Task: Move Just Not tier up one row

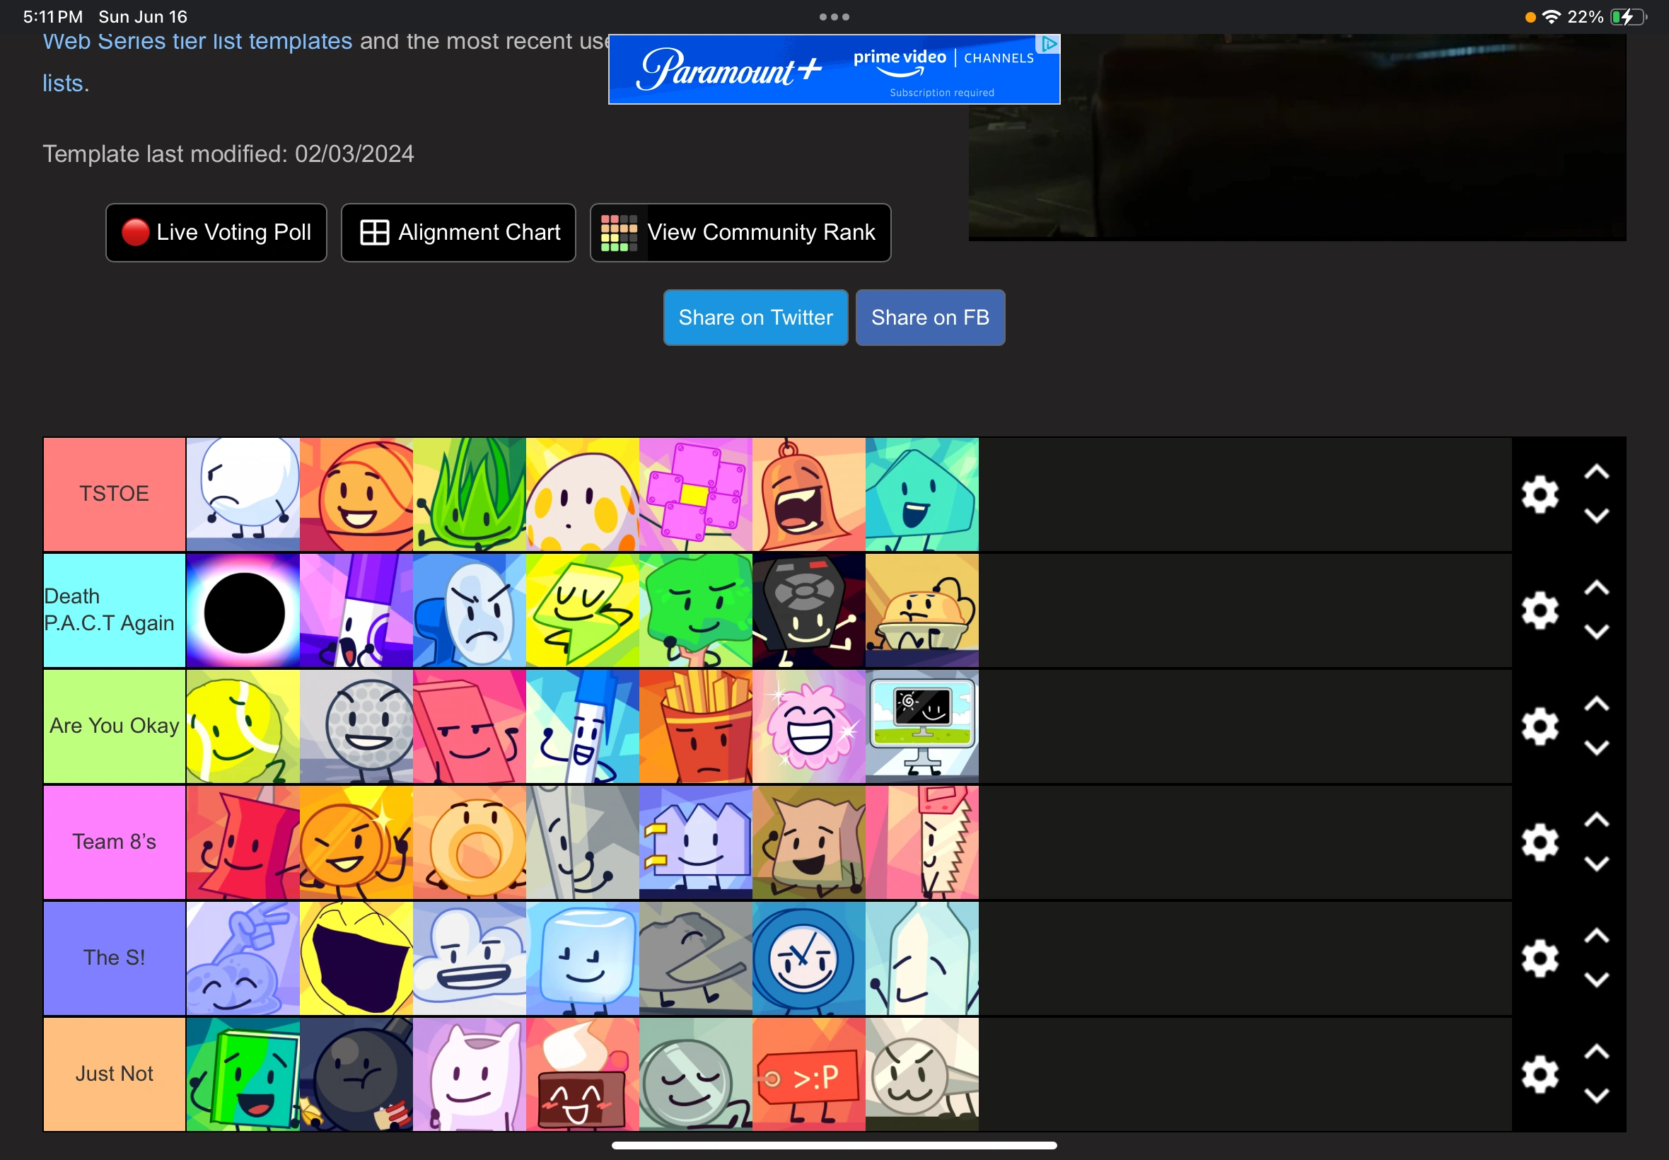Action: (1596, 1052)
